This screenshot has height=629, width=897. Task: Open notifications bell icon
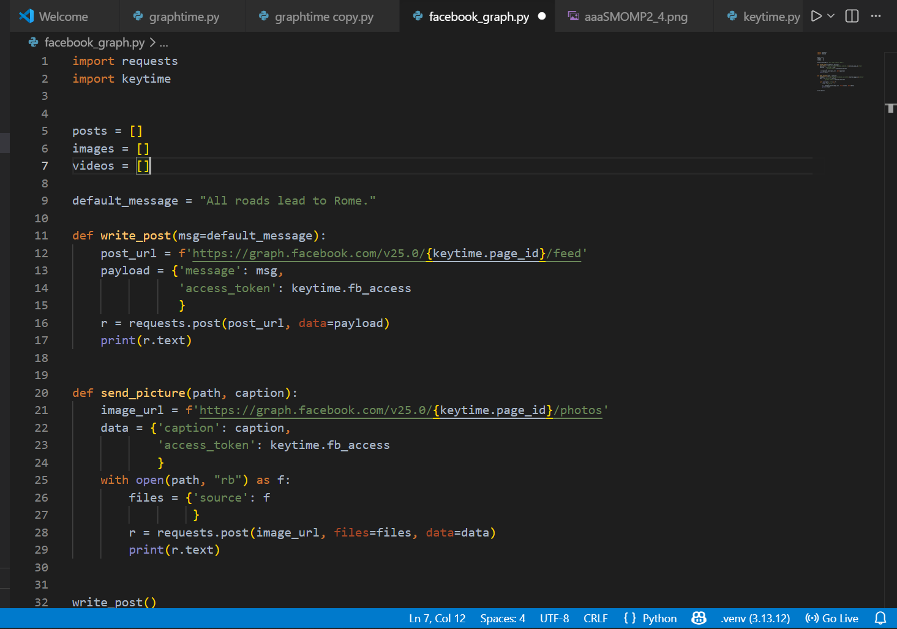pos(880,619)
